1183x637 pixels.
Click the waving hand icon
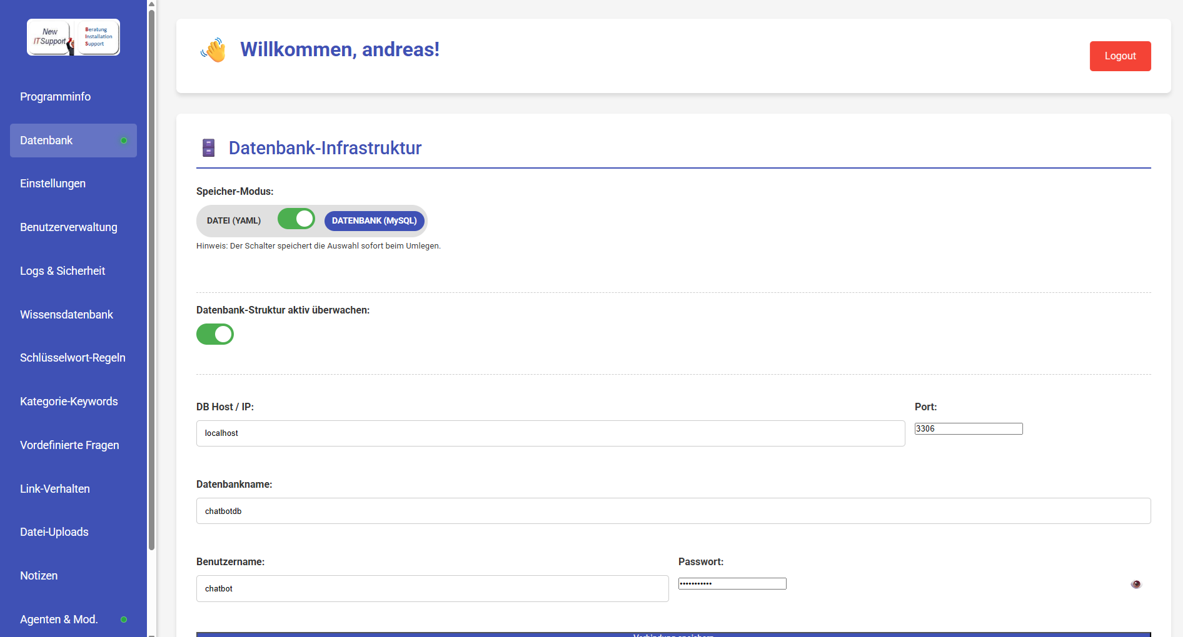click(213, 50)
